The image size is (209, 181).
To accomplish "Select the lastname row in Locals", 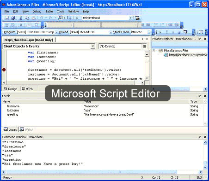I will tap(103, 111).
